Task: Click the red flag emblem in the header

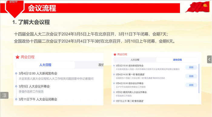Action: point(198,7)
